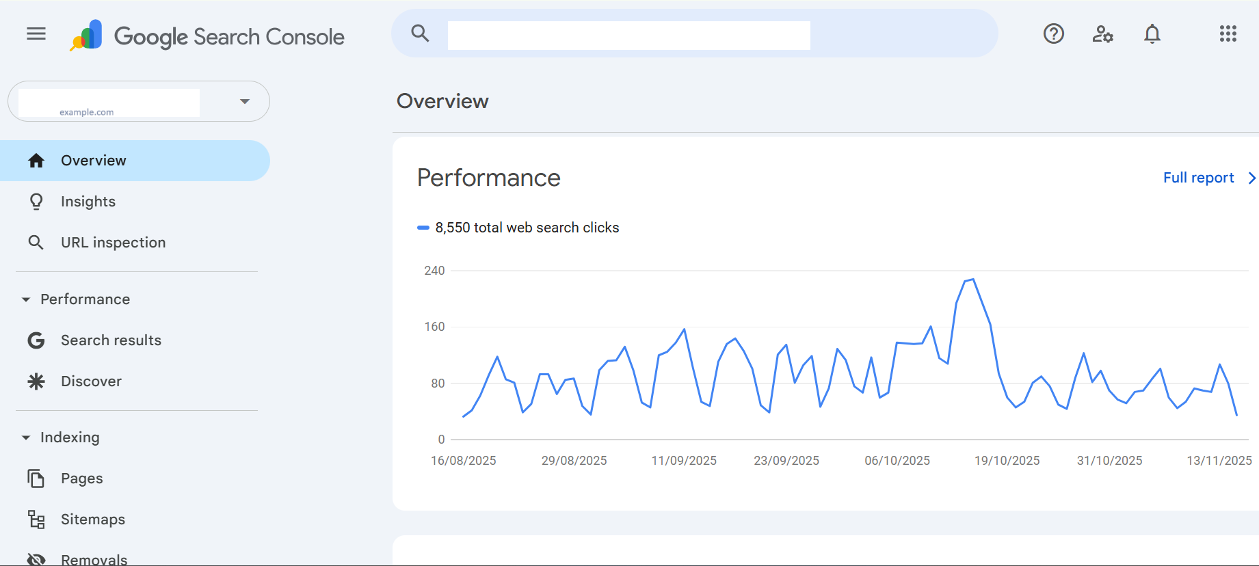1259x566 pixels.
Task: Click the highest peak on the chart
Action: (x=972, y=280)
